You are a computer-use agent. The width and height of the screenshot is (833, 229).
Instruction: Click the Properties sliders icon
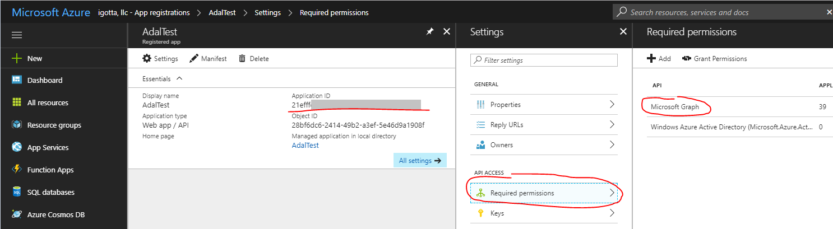click(480, 105)
